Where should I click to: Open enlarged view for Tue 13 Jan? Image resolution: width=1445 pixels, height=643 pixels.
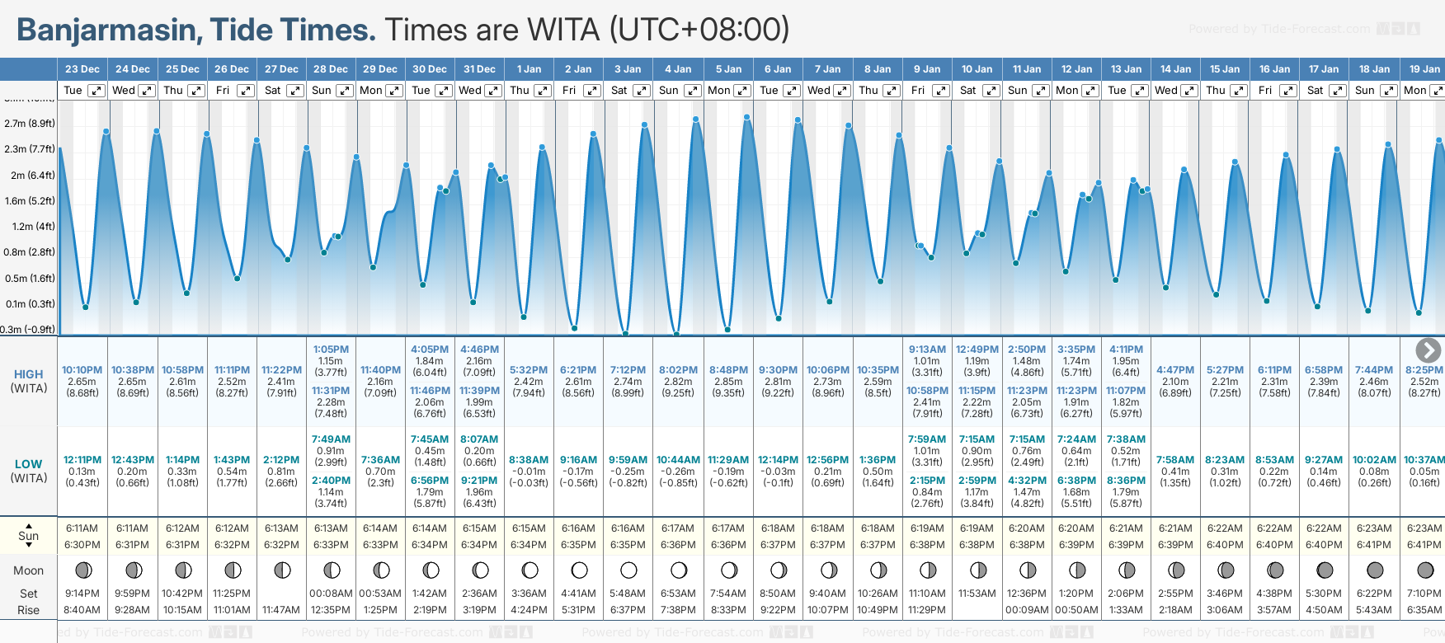click(x=1139, y=91)
